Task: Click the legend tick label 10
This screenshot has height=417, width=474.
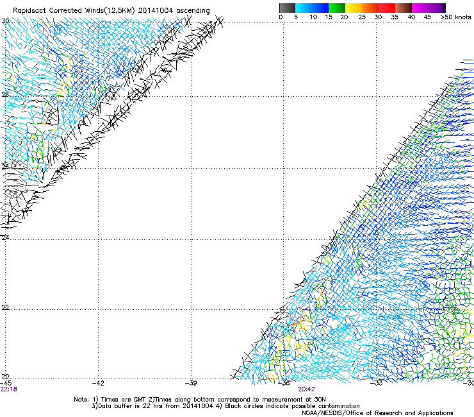Action: pos(313,17)
